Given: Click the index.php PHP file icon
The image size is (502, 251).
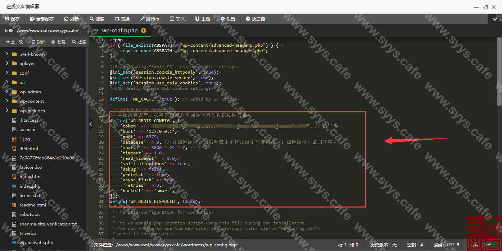Looking at the screenshot, I should tap(14, 186).
